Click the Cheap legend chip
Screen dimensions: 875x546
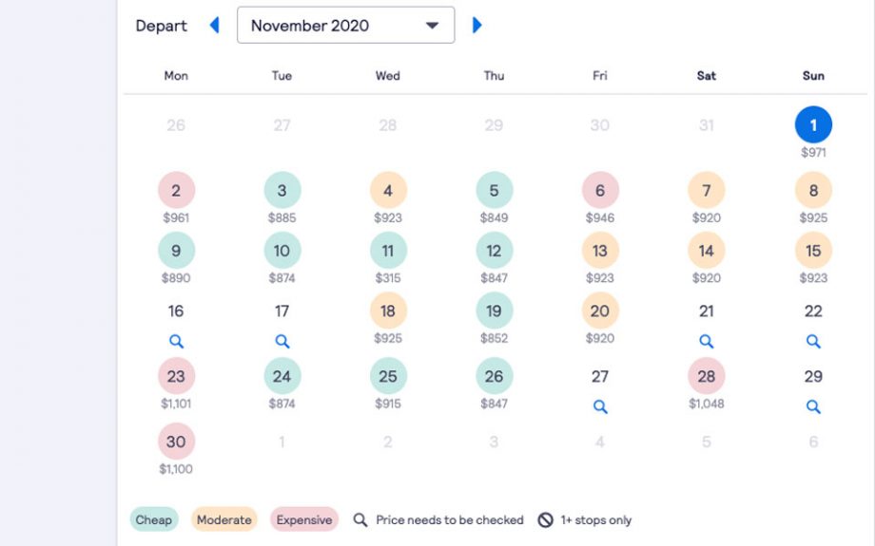[154, 519]
